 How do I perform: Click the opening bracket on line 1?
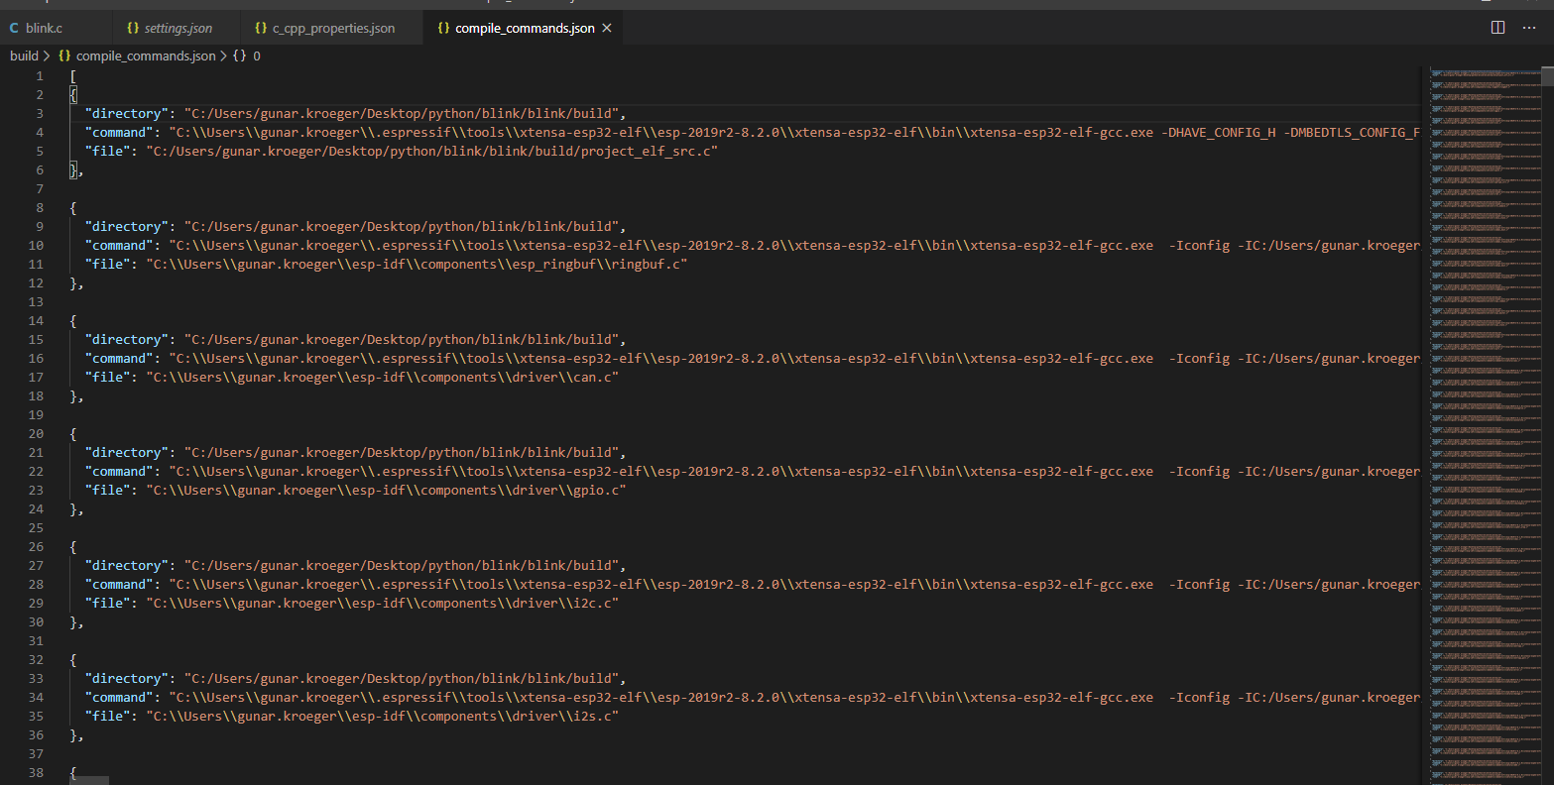pos(72,76)
